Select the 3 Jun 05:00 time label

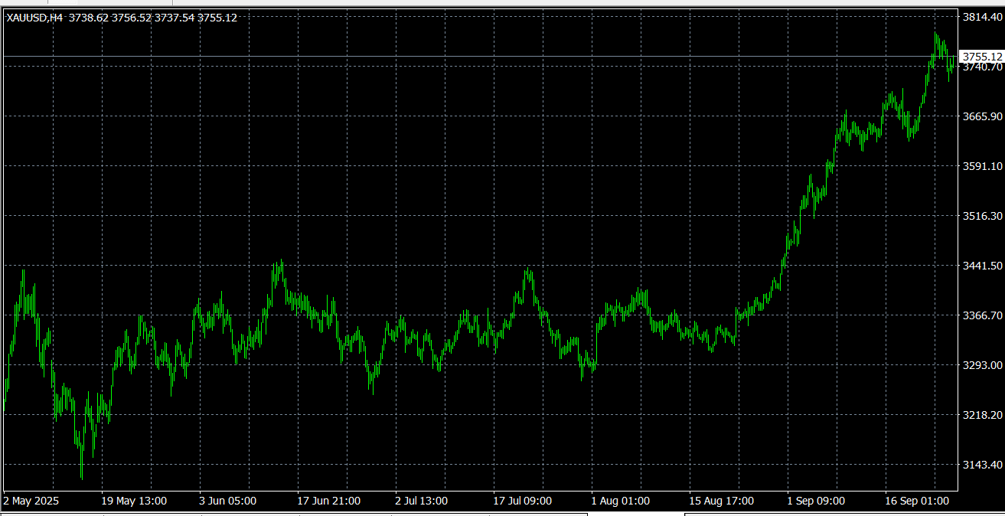[x=228, y=501]
